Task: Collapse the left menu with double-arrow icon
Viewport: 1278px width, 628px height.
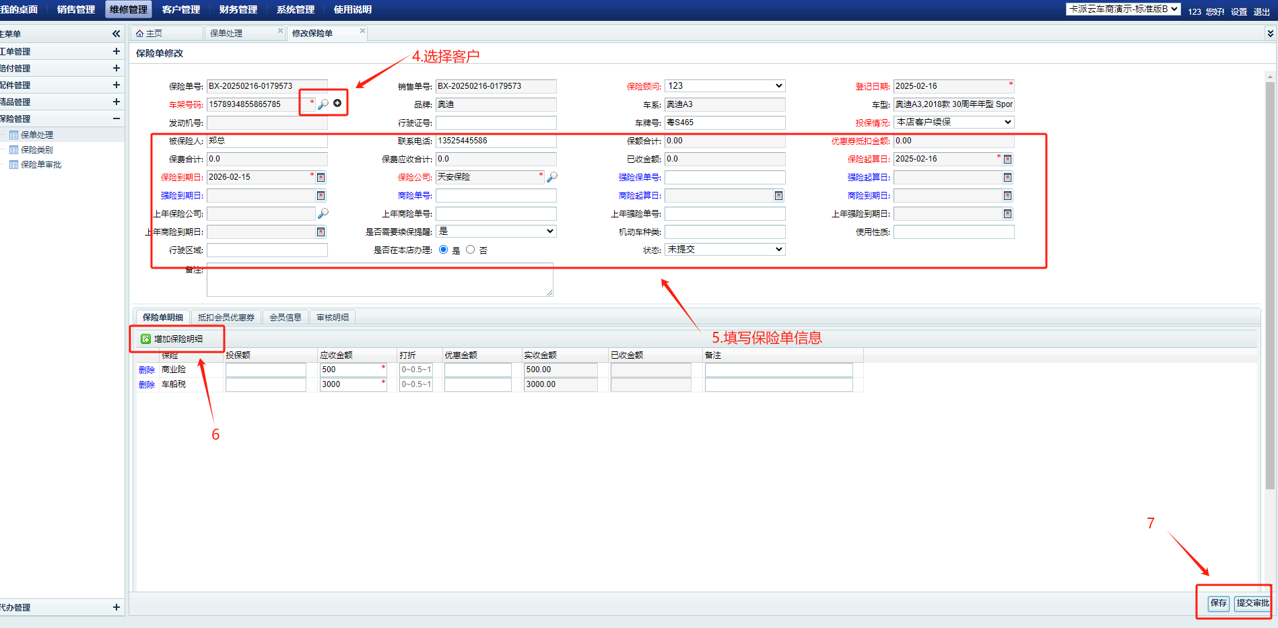Action: pyautogui.click(x=116, y=34)
